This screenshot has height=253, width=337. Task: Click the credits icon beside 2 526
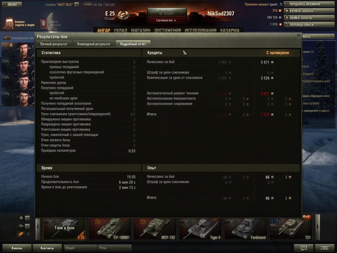coord(272,78)
